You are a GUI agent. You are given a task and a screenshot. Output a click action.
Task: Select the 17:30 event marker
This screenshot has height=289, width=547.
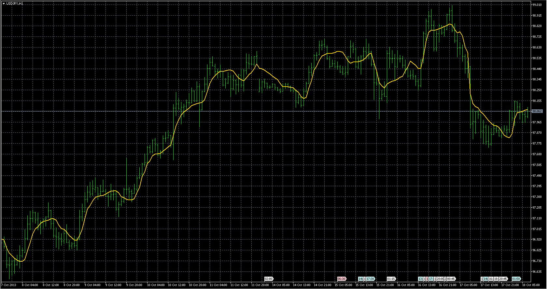click(370, 279)
